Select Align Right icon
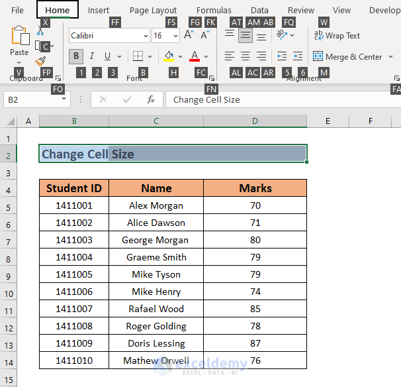 [261, 56]
